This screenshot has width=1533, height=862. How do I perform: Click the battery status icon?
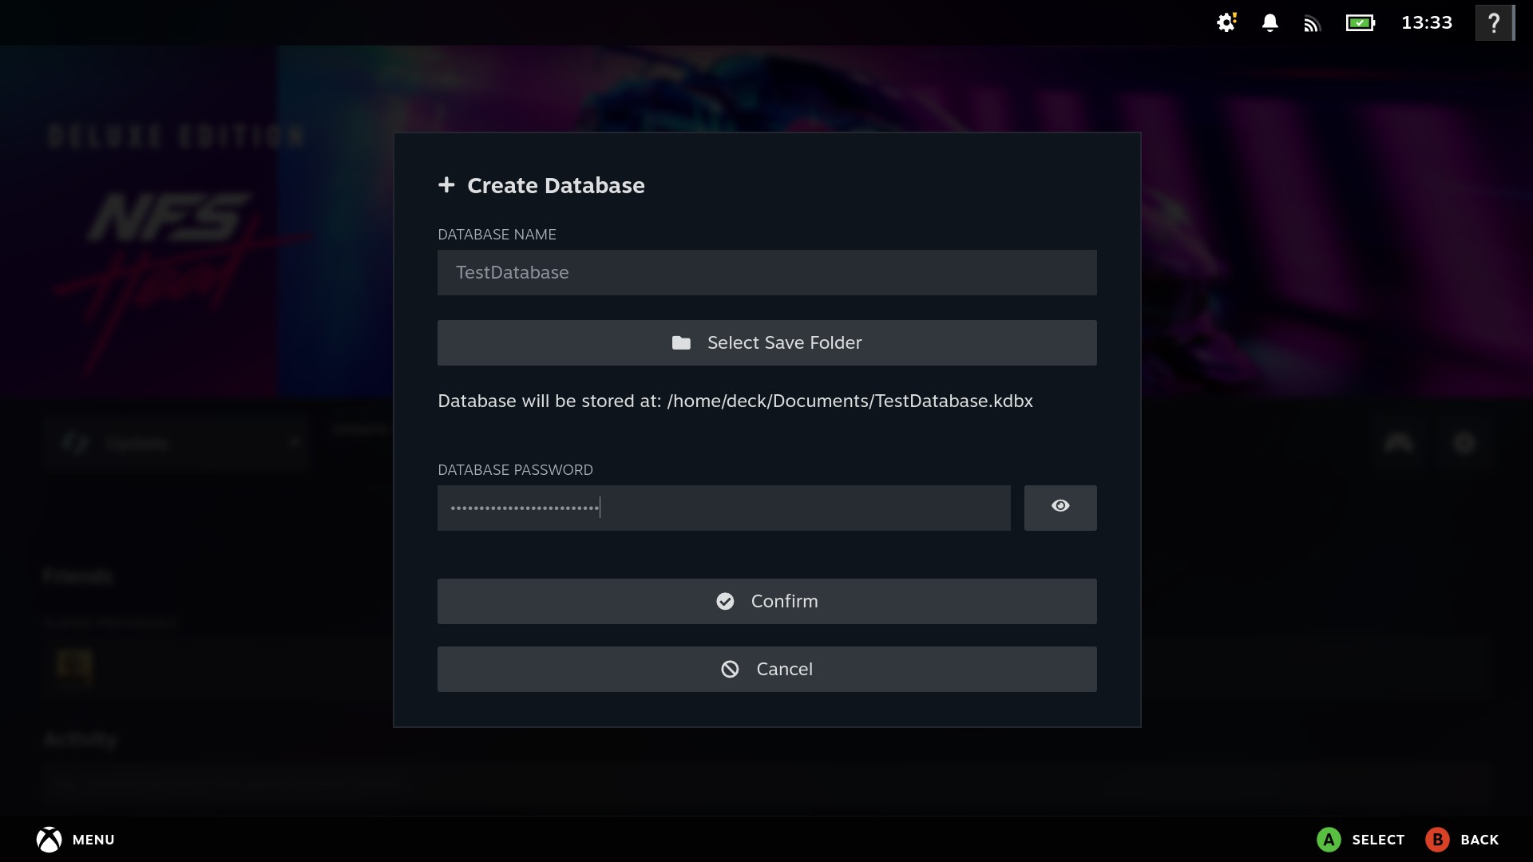pos(1360,23)
